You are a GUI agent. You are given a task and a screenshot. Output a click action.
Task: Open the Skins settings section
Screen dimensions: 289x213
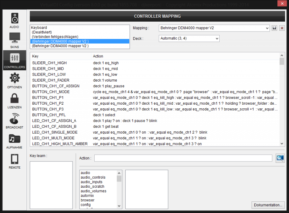click(14, 40)
